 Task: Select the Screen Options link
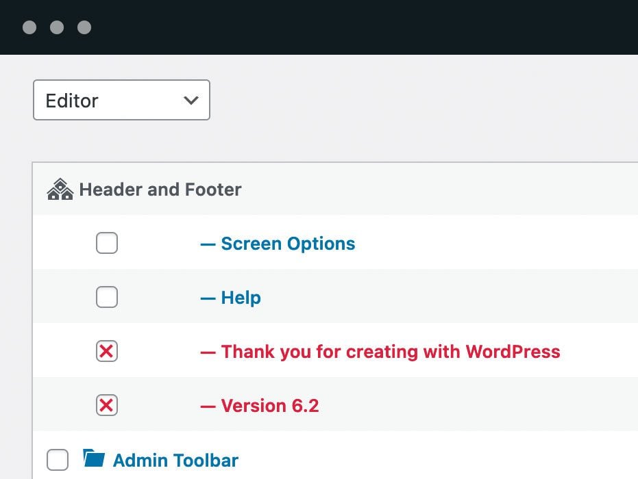[x=288, y=244]
